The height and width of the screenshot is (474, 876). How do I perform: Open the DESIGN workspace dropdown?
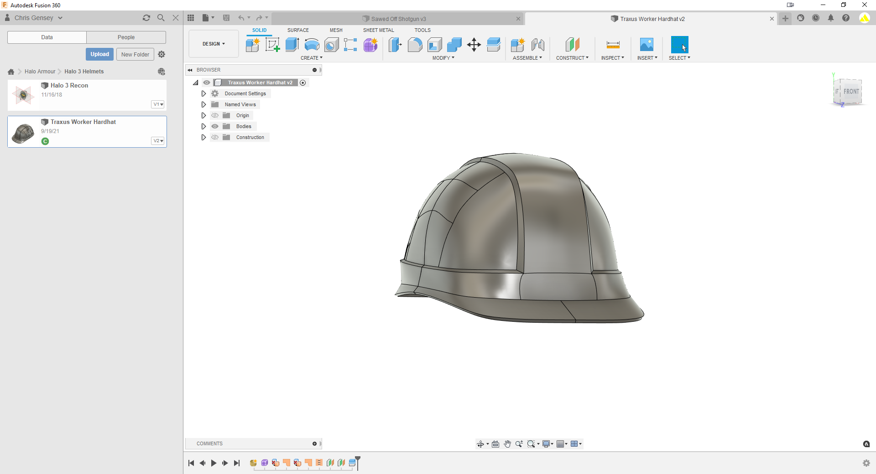214,44
